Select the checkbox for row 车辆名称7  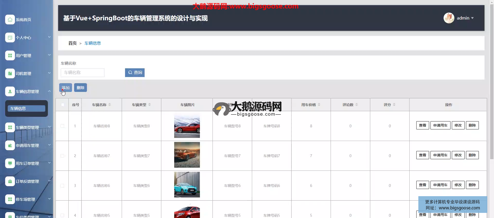(x=62, y=156)
